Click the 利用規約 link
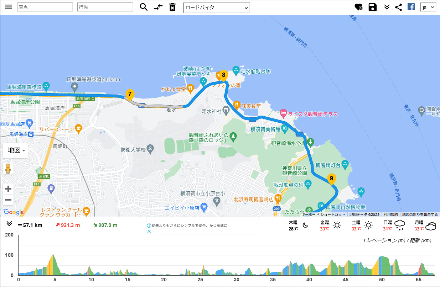Screen dimensions: 440x287 click(391, 214)
